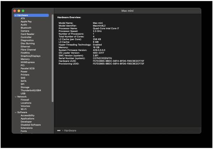Click Hyper-Threading Technology Enabled value
Viewport: 213px width, 149px height.
pos(97,45)
